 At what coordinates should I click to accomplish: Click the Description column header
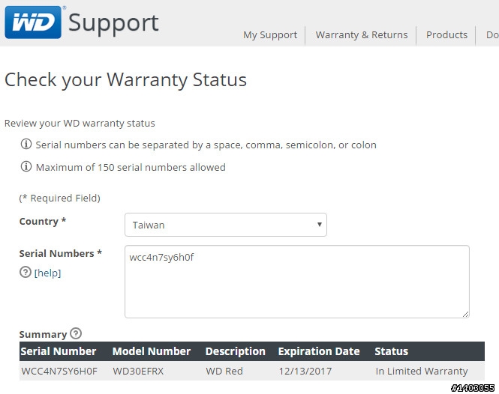236,351
